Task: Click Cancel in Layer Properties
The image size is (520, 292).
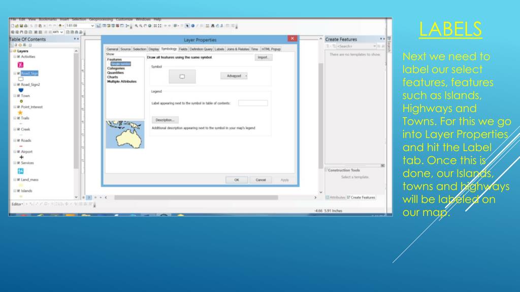Action: point(261,180)
